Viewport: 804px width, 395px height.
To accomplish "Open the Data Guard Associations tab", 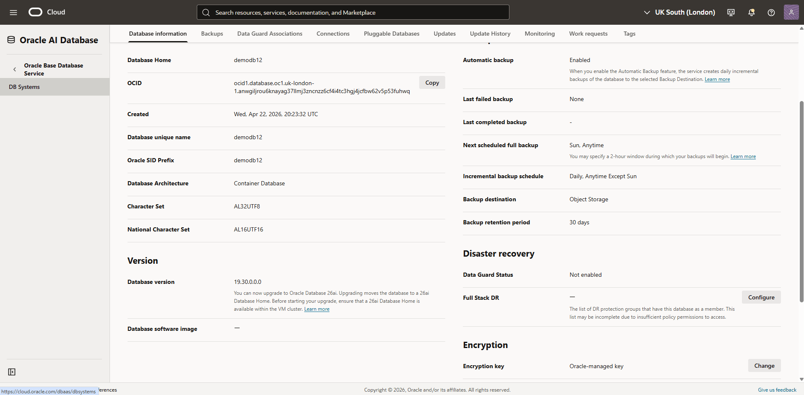I will [x=270, y=34].
